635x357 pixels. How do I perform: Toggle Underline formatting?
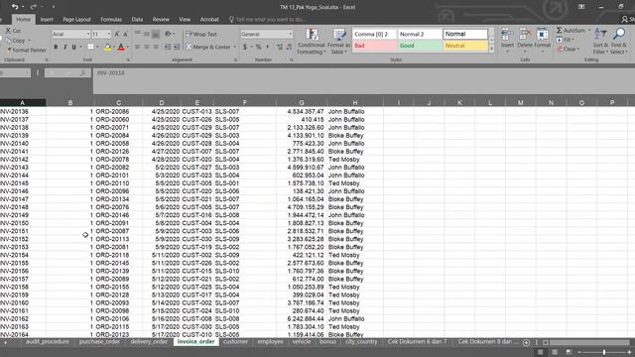coord(73,47)
